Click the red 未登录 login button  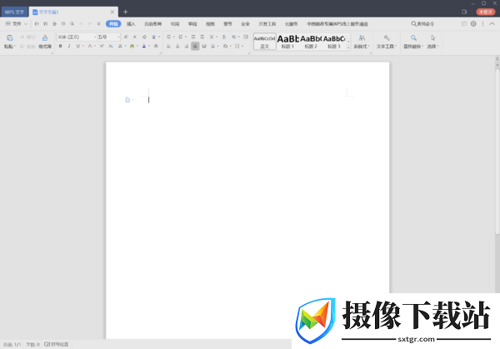coord(486,12)
